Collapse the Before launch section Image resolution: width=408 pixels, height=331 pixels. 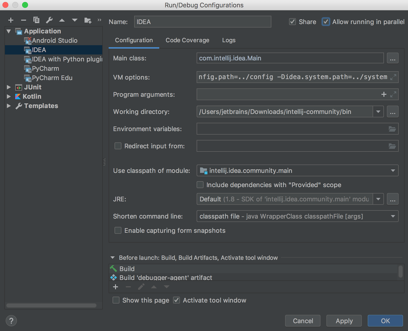point(113,257)
